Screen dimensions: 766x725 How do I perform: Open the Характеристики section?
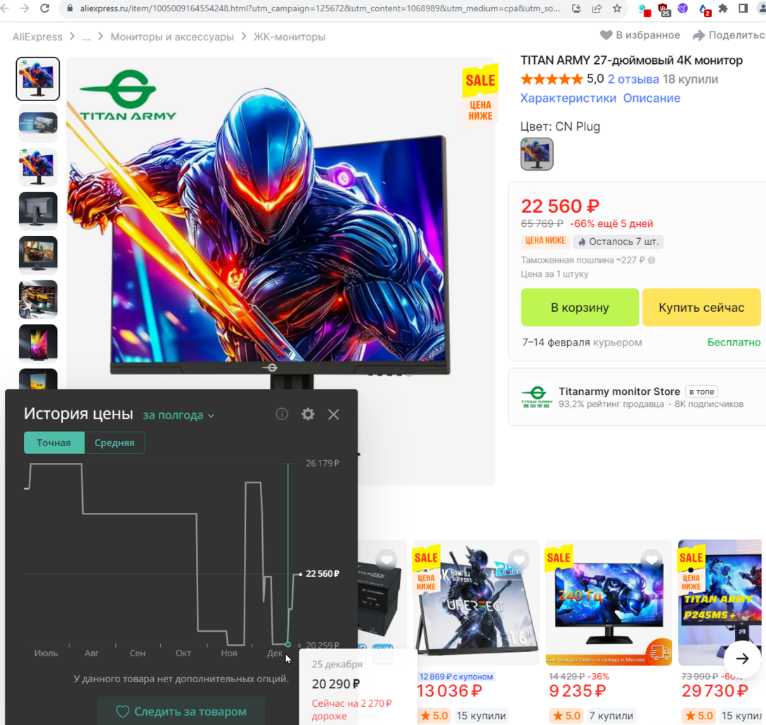tap(568, 98)
